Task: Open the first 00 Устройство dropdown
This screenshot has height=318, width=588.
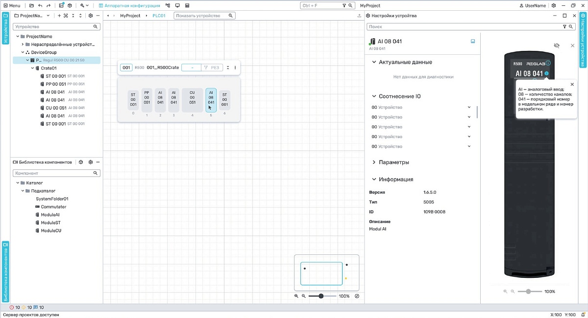Action: click(469, 107)
